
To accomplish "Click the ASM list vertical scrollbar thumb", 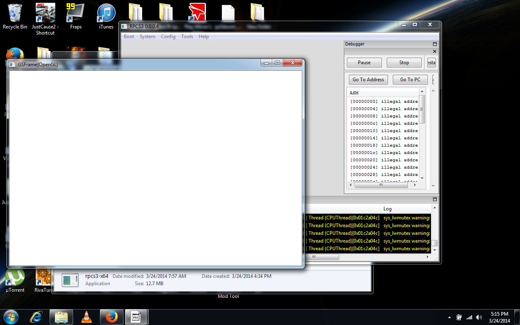I will click(422, 109).
